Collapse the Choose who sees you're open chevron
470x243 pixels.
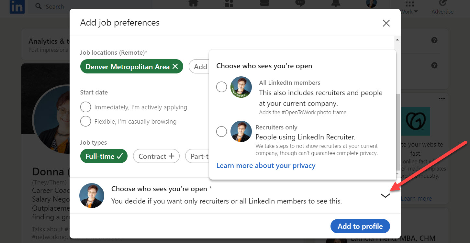click(x=385, y=195)
